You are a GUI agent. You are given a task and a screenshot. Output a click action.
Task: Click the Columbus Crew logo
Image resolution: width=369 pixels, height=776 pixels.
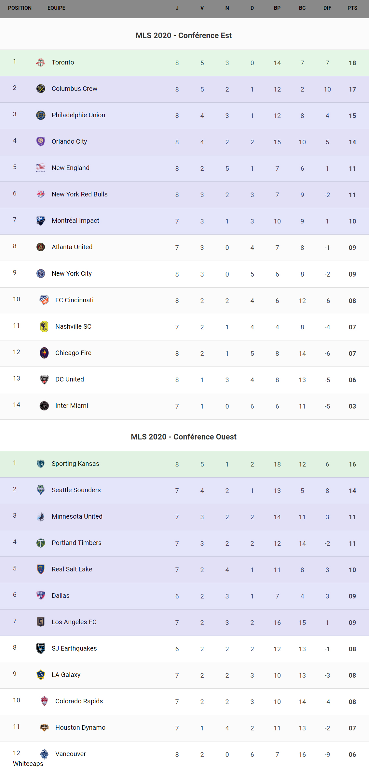41,89
